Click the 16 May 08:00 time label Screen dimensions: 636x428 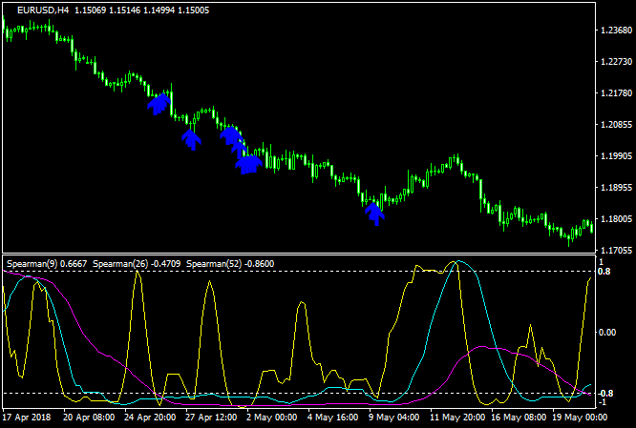(518, 418)
